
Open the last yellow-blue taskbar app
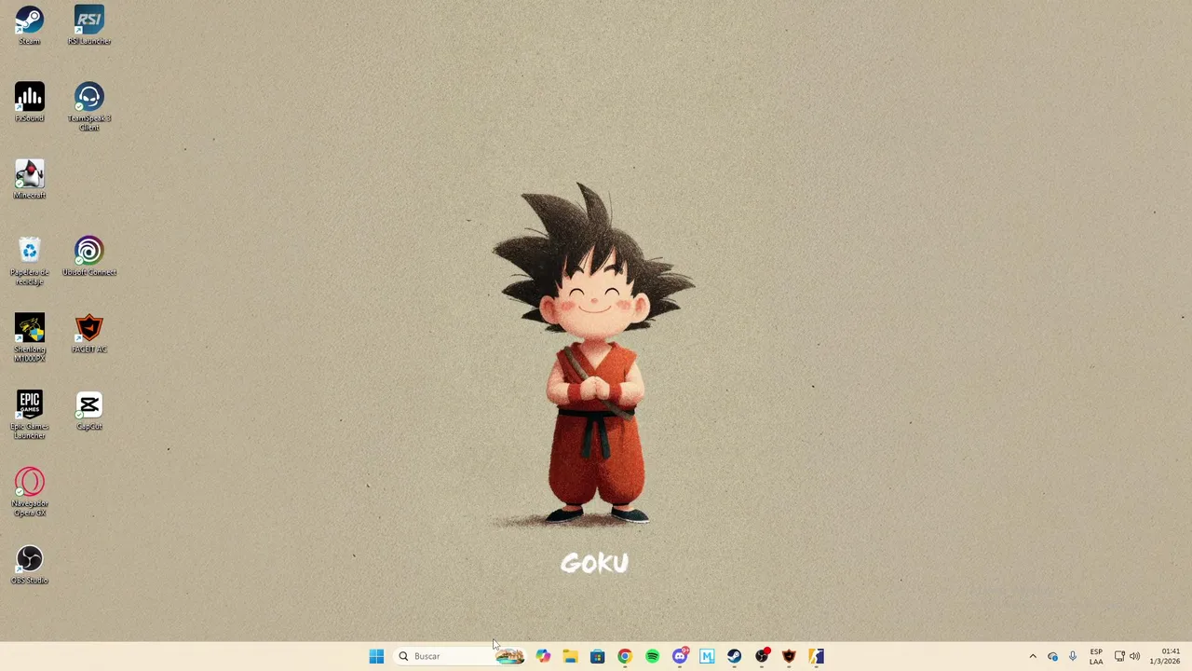click(817, 656)
